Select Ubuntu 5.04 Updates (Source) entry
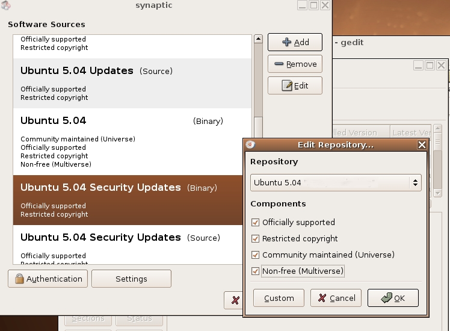 tap(132, 82)
